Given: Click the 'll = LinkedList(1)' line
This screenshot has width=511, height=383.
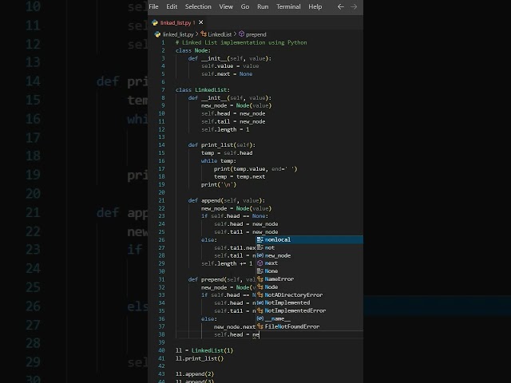Looking at the screenshot, I should click(x=204, y=350).
